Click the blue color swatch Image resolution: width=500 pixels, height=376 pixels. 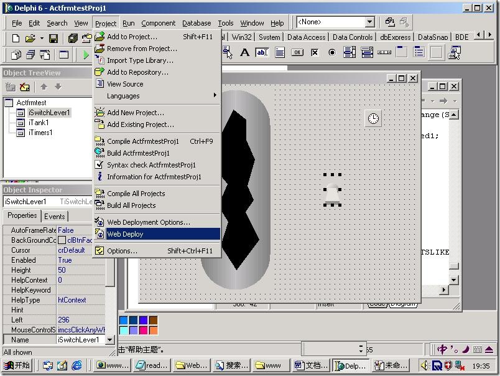[123, 321]
